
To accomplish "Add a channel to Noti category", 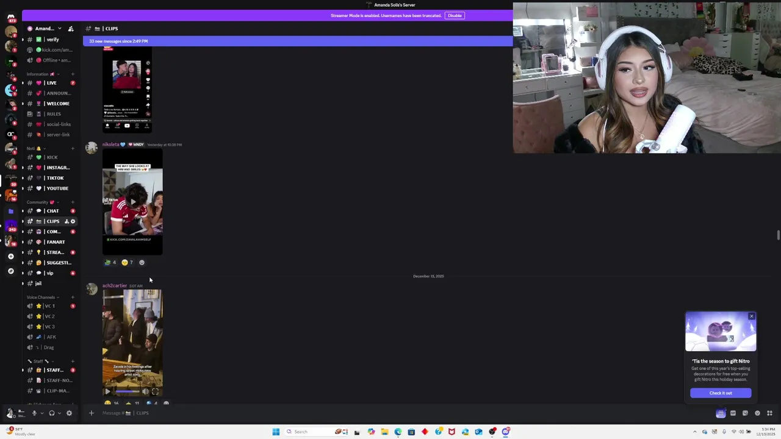I will coord(73,148).
